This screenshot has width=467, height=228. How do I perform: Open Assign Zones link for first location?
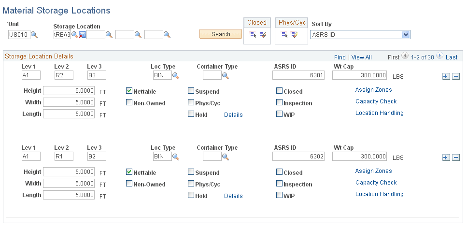(x=373, y=90)
